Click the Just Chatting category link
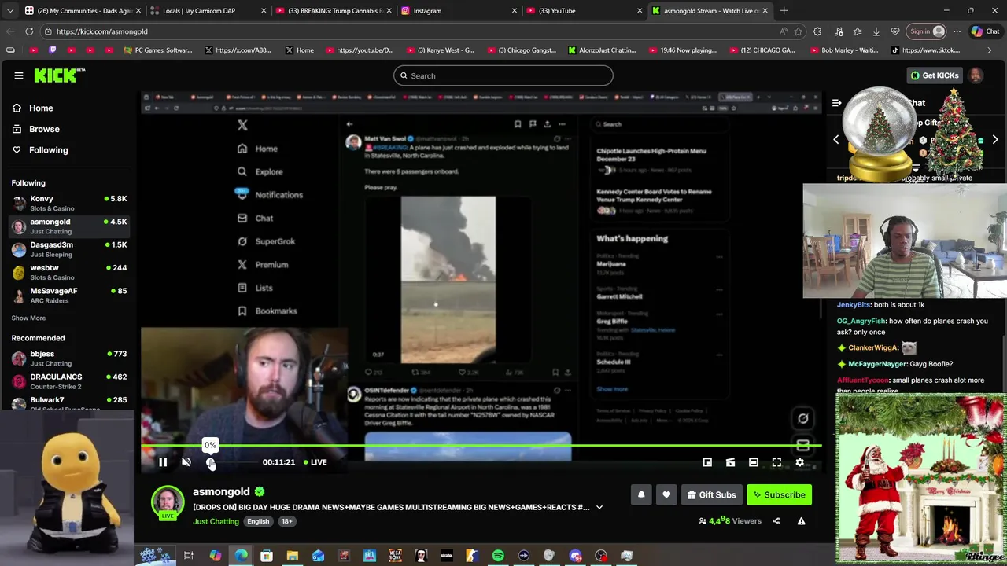This screenshot has width=1007, height=566. [x=216, y=521]
